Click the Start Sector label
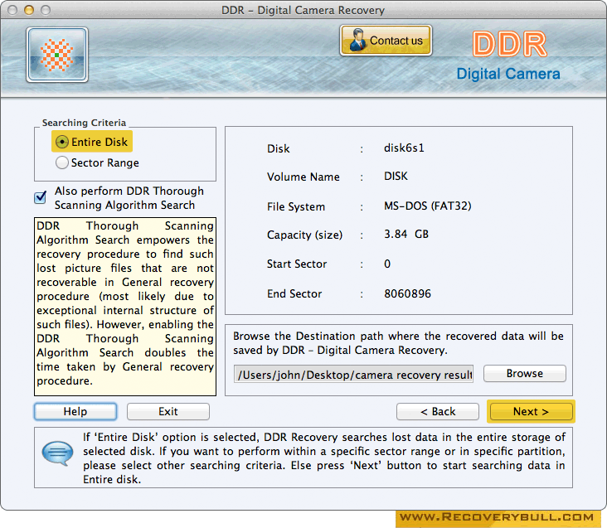607x528 pixels. 297,264
